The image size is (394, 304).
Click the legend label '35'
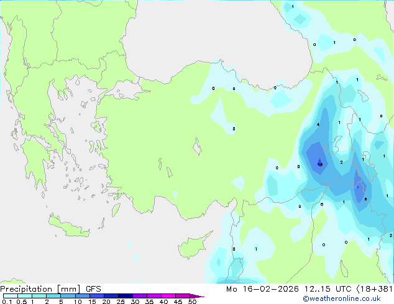pyautogui.click(x=149, y=302)
